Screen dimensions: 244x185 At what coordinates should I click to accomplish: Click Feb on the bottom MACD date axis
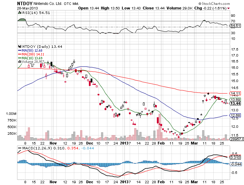pos(161,182)
